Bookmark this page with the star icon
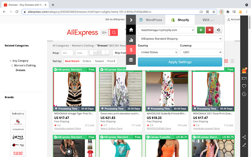 [x=213, y=12]
